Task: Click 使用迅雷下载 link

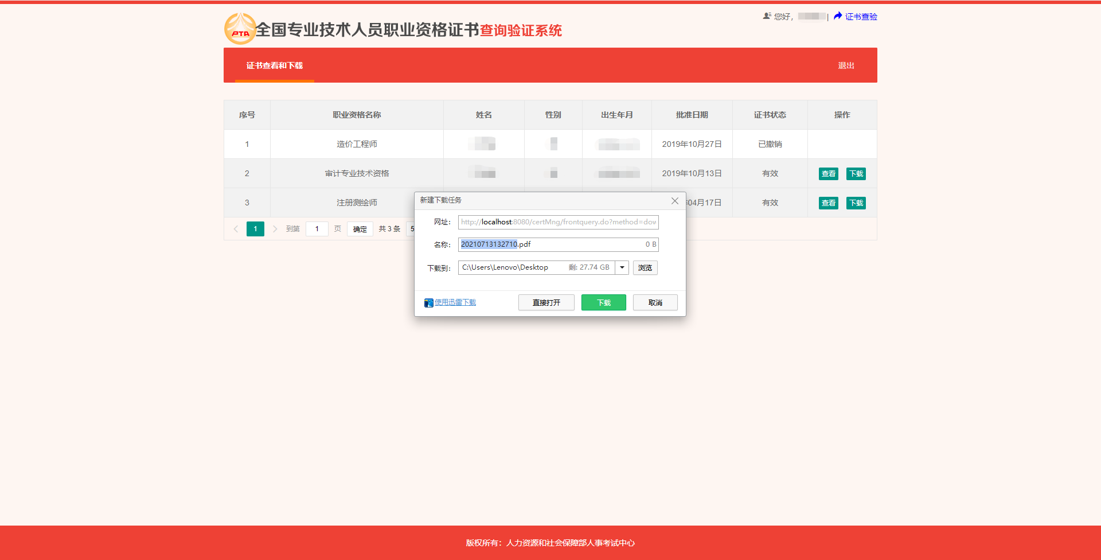Action: coord(455,302)
